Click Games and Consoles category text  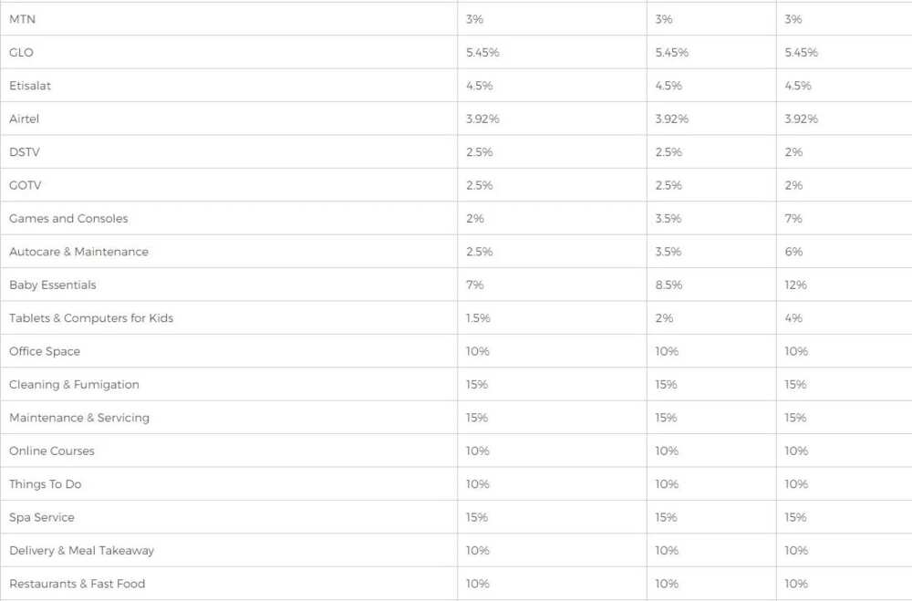click(x=68, y=218)
